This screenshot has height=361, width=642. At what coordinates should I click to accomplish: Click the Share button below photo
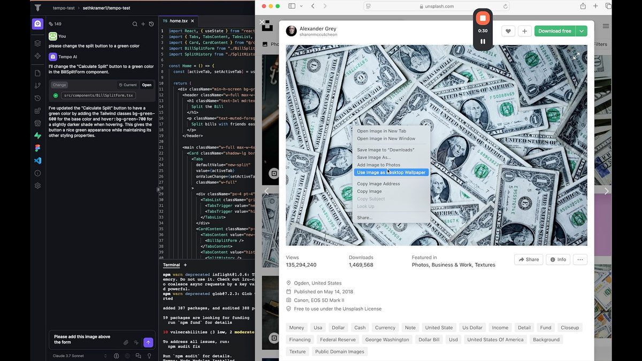point(529,259)
